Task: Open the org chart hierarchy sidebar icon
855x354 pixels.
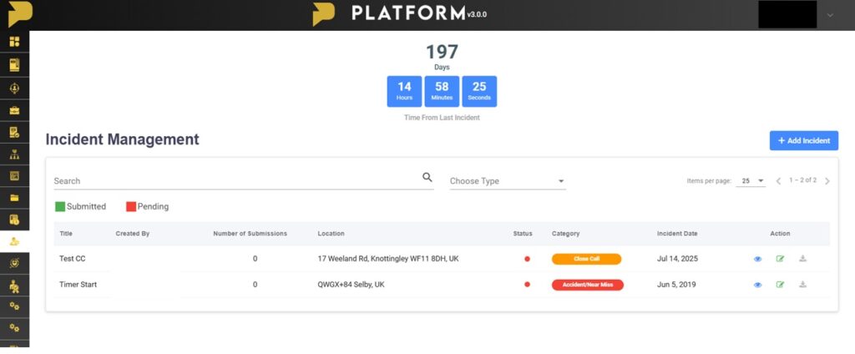Action: [x=14, y=154]
